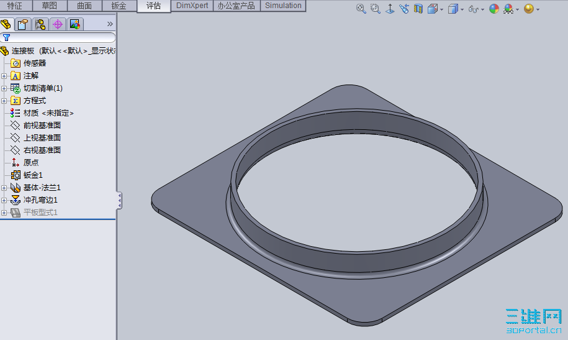Switch to DisplayManager tab
The image size is (568, 340).
[x=75, y=24]
